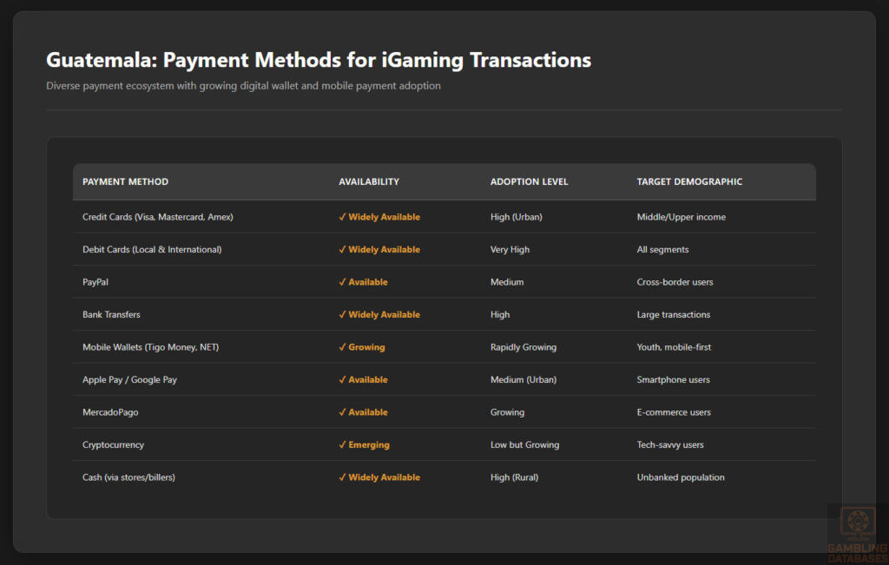This screenshot has width=889, height=565.
Task: Click the TARGET DEMOGRAPHIC column header
Action: point(689,181)
